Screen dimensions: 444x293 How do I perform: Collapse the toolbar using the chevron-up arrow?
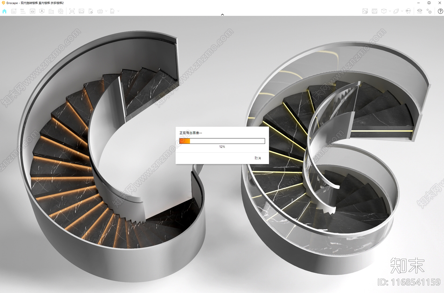pyautogui.click(x=222, y=14)
